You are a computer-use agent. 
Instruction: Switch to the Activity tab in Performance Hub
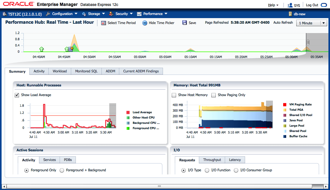click(x=39, y=71)
